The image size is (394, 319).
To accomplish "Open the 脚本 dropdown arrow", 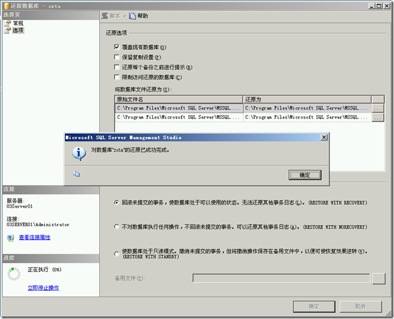I will point(125,16).
